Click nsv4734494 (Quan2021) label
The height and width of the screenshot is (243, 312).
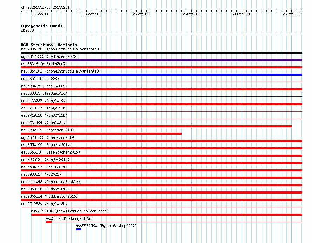tap(43, 123)
